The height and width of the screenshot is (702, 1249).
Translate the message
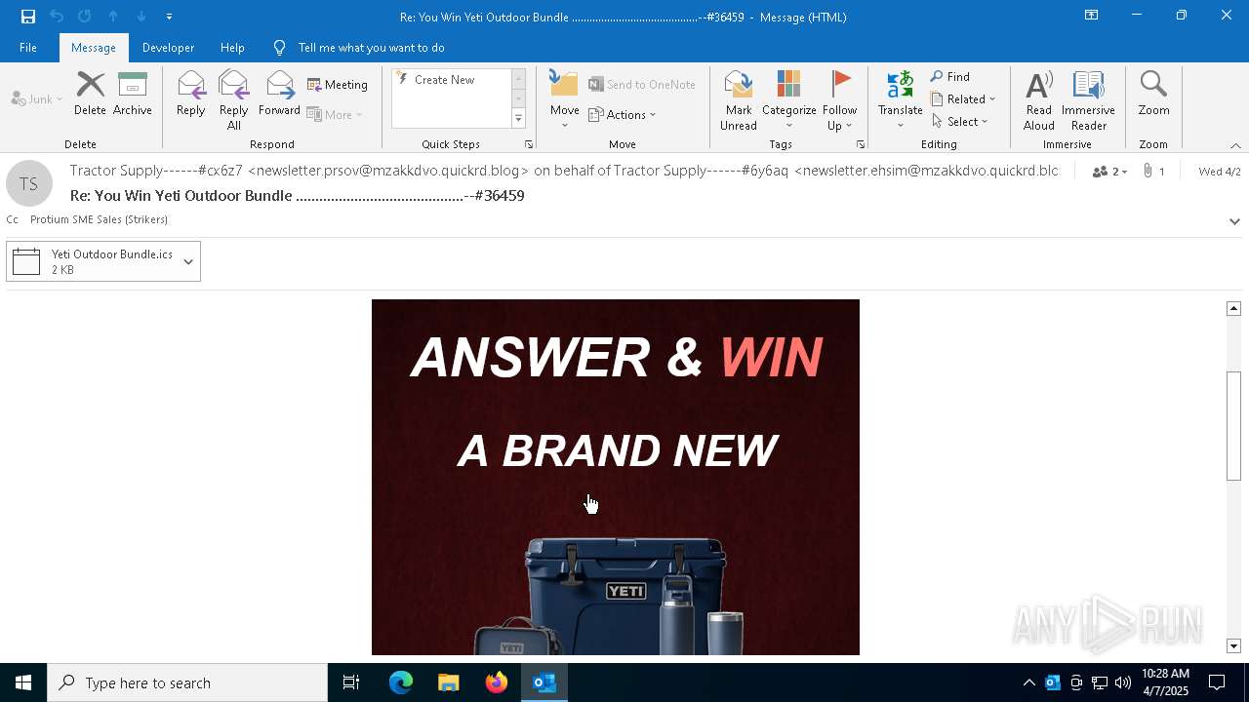coord(901,100)
